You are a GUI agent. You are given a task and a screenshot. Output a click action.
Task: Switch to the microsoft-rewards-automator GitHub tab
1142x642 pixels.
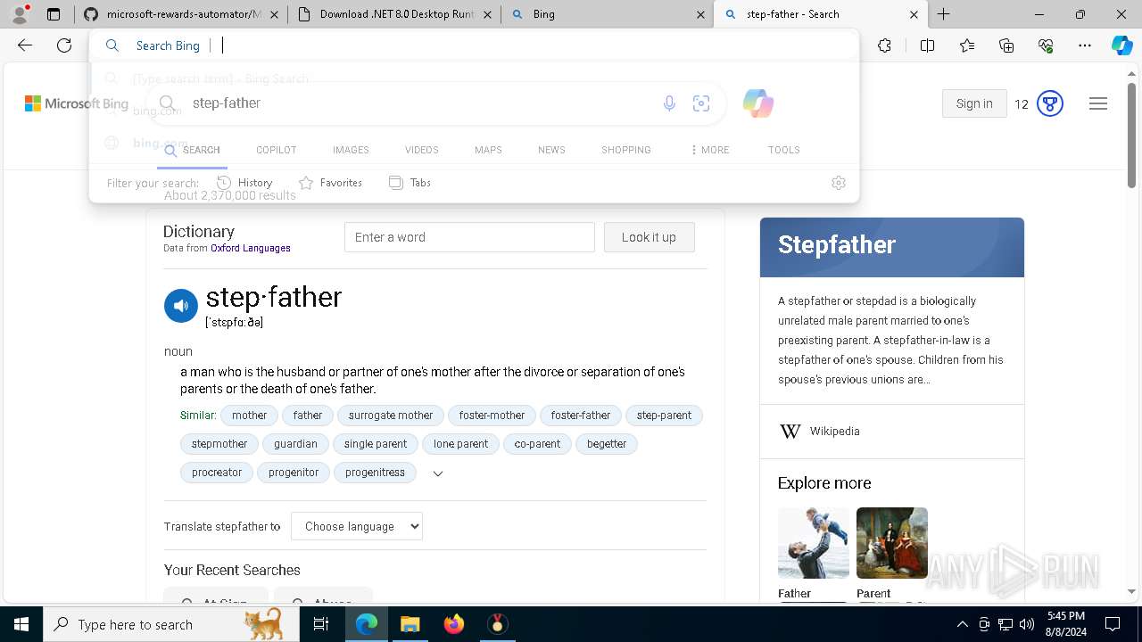pos(181,14)
